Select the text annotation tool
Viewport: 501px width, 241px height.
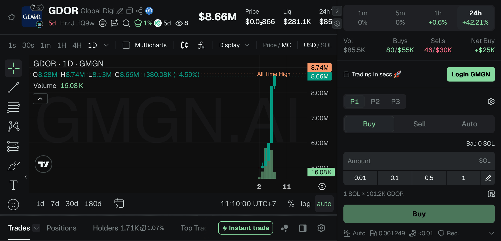pos(13,185)
